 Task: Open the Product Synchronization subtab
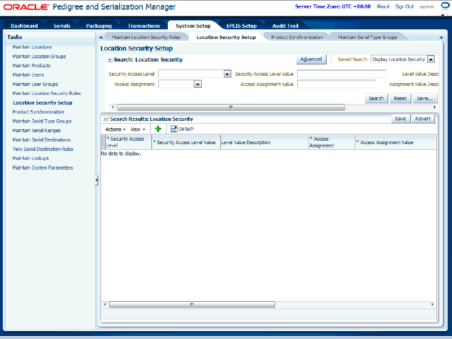(297, 37)
